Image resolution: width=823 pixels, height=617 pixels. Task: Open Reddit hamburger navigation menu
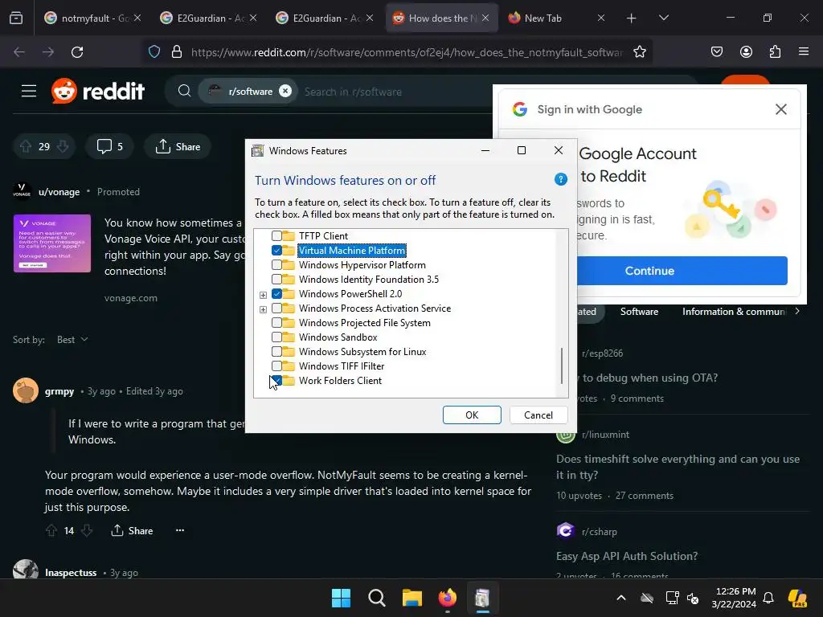(x=29, y=92)
